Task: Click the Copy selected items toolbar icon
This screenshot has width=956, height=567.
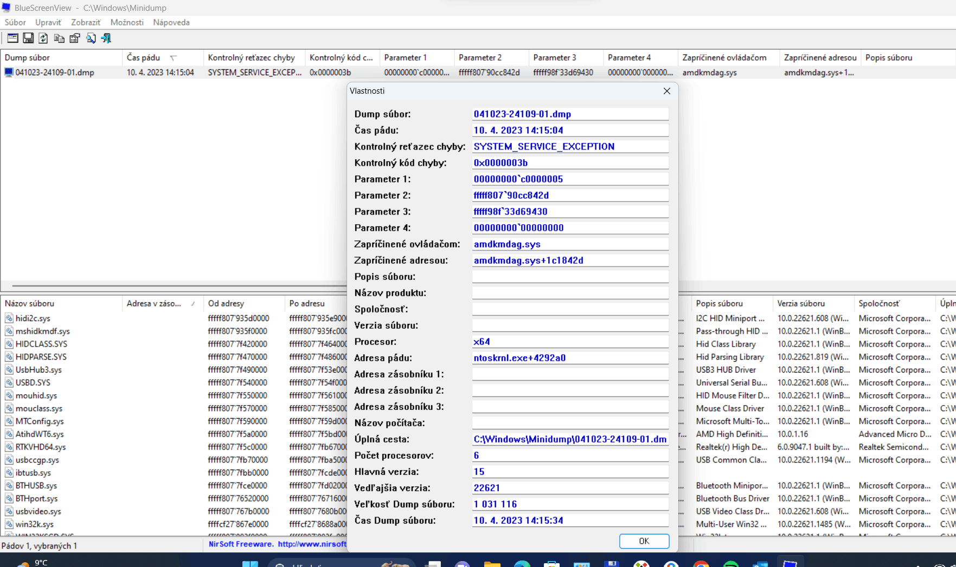Action: (x=59, y=38)
